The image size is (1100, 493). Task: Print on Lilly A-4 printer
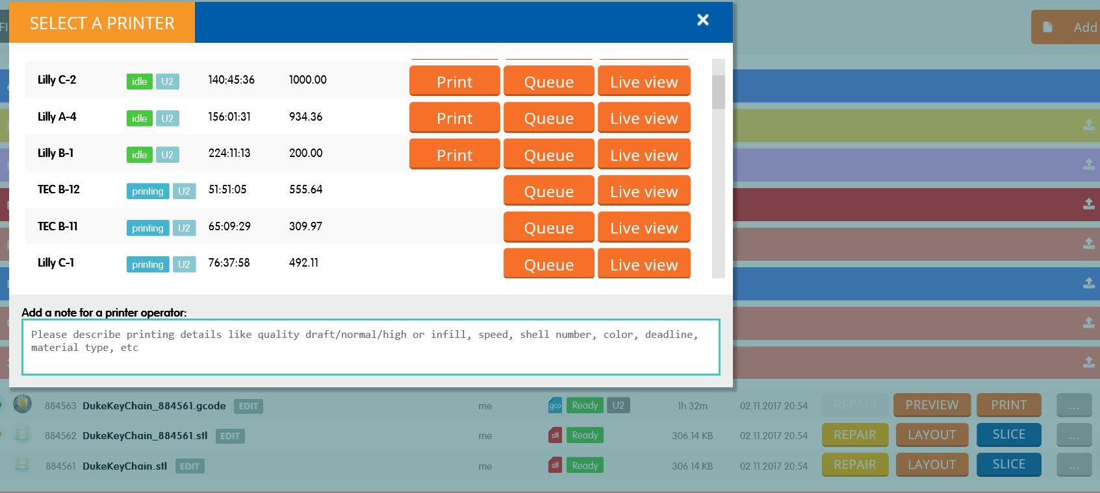pos(454,117)
